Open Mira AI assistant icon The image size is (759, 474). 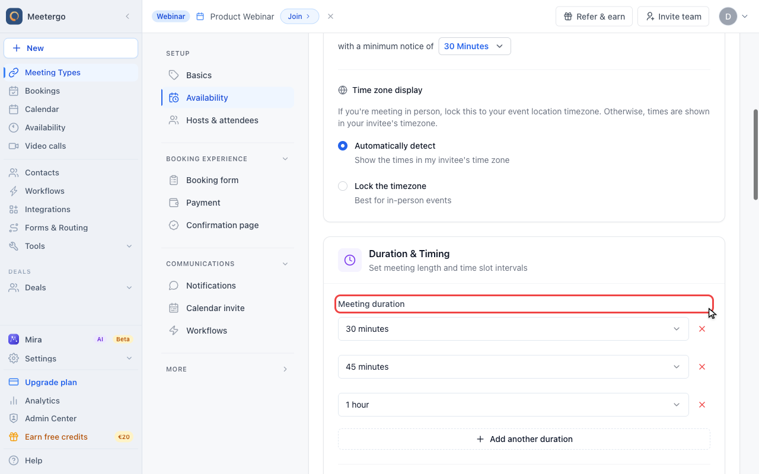click(x=14, y=340)
